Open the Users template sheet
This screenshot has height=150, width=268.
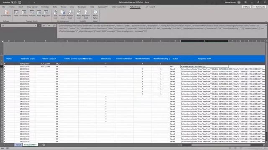[x=16, y=13]
